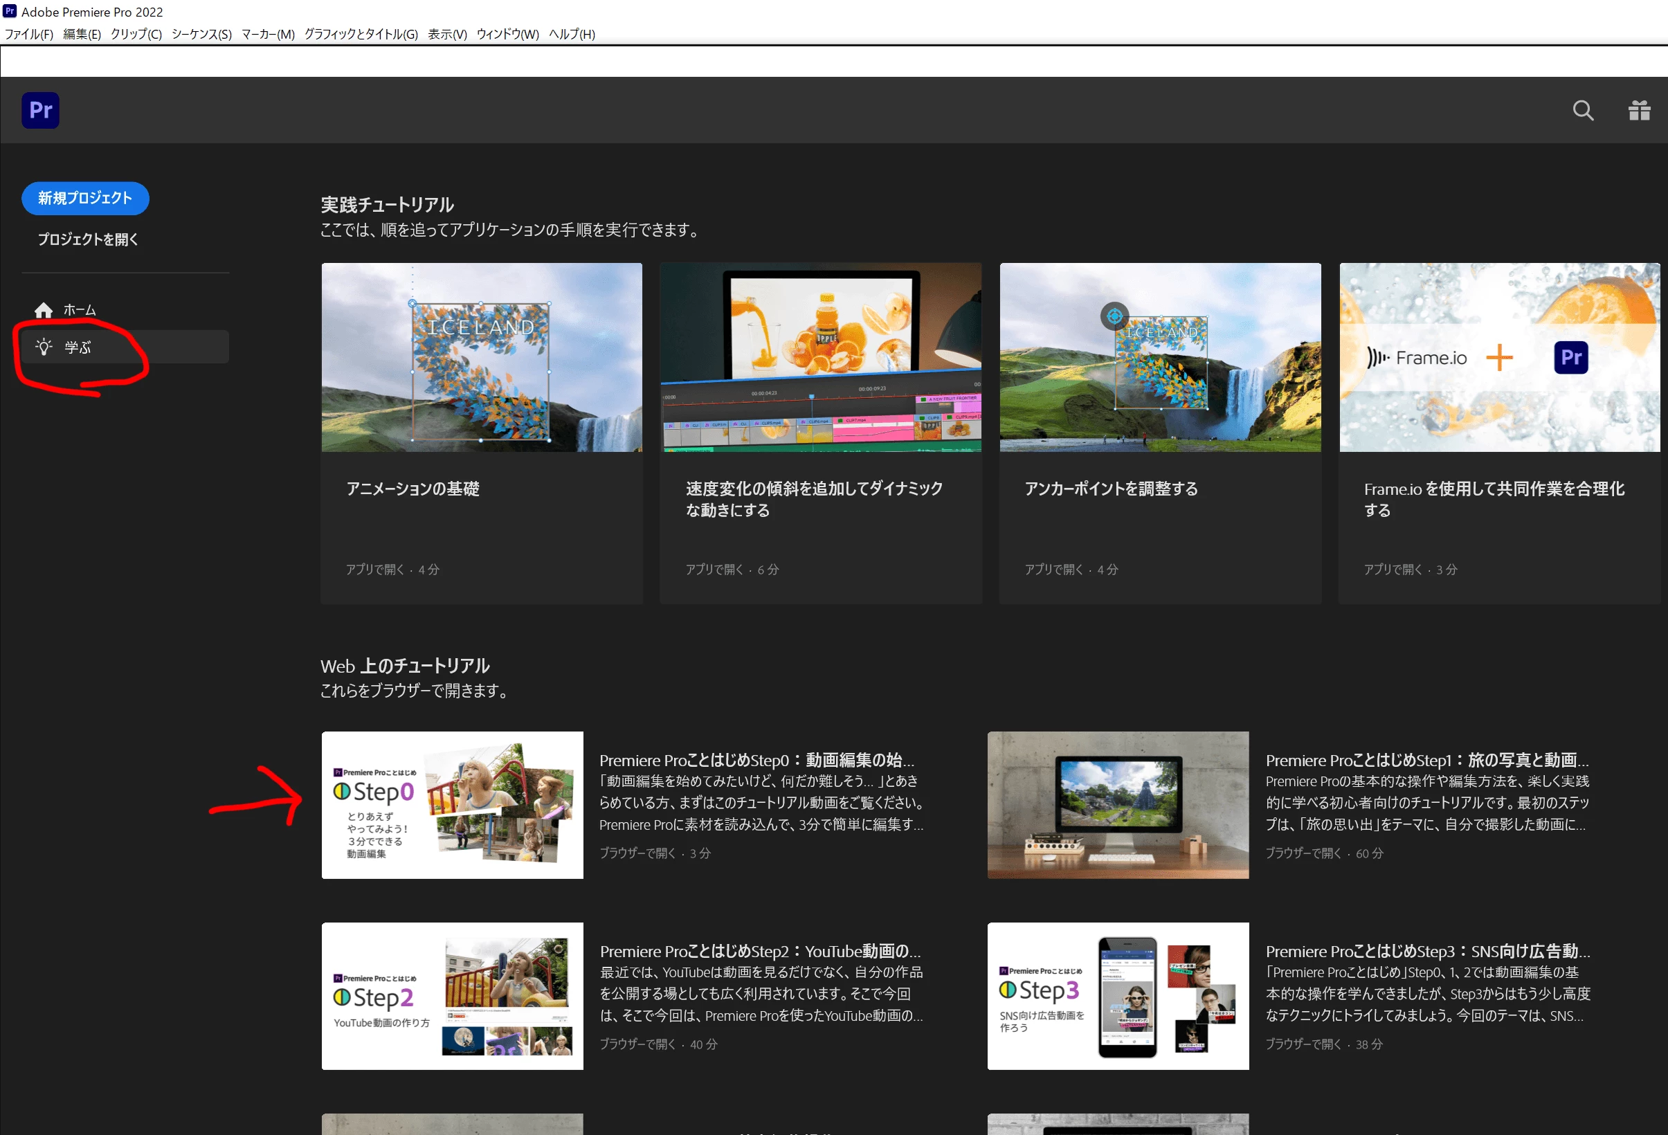
Task: Select ホーム in the sidebar
Action: (125, 310)
